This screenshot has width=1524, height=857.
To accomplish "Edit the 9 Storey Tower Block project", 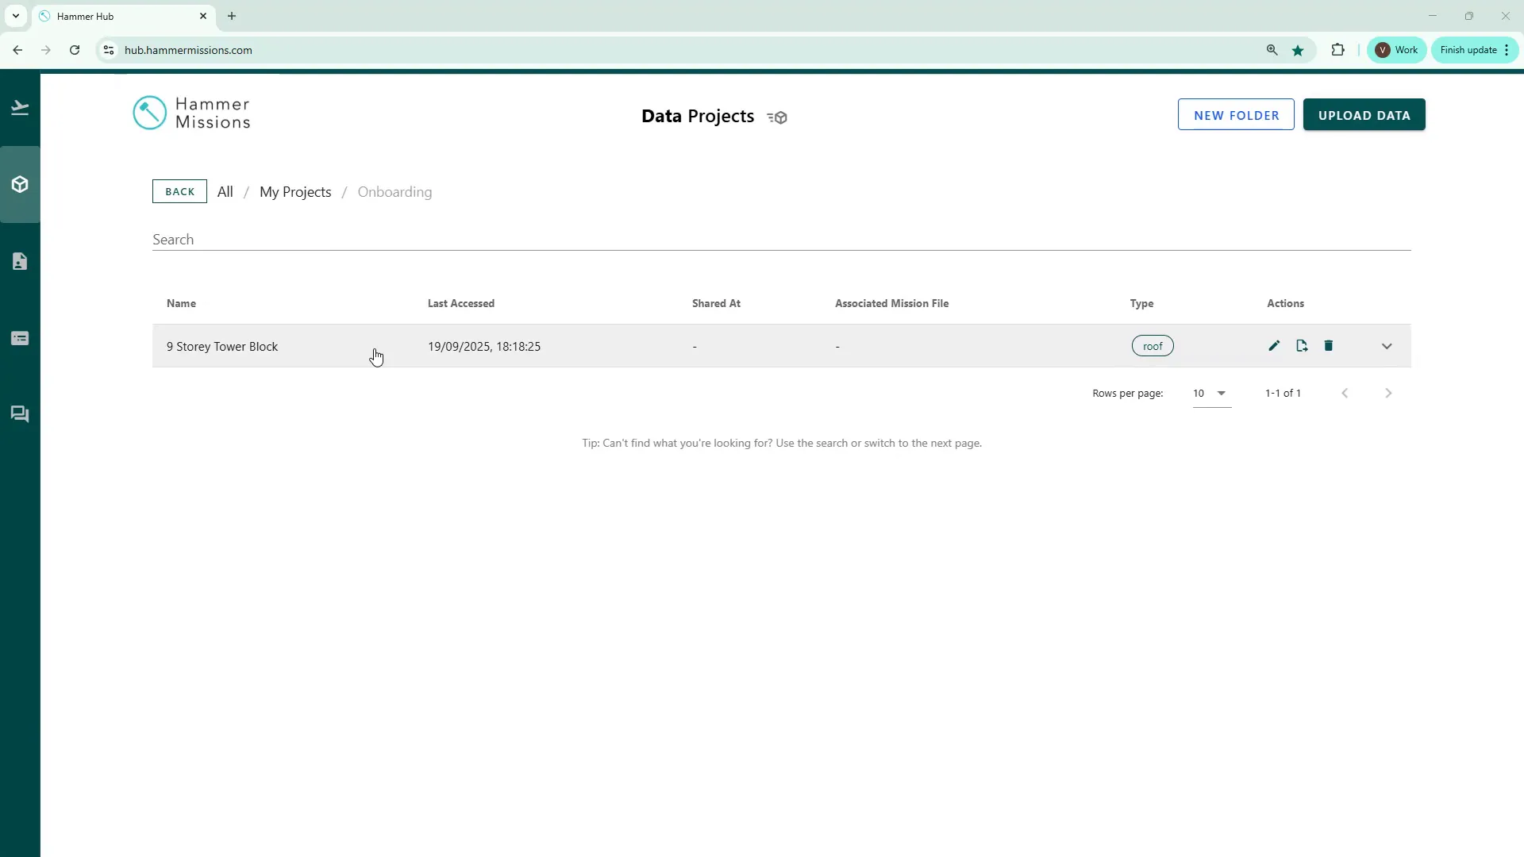I will (1274, 346).
